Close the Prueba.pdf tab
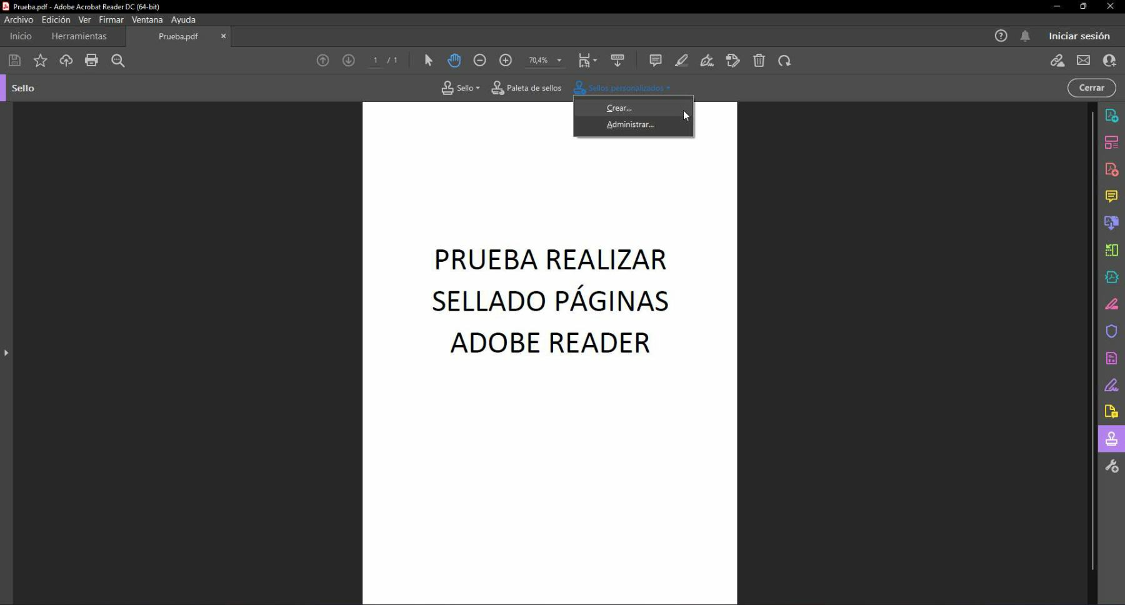This screenshot has width=1125, height=605. [x=223, y=36]
